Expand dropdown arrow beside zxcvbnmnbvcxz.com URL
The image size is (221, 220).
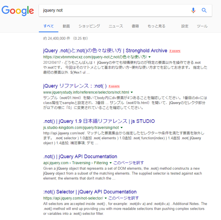(x=150, y=57)
